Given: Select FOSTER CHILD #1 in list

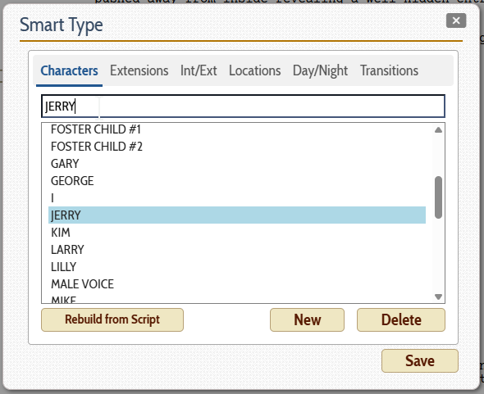Looking at the screenshot, I should [237, 129].
